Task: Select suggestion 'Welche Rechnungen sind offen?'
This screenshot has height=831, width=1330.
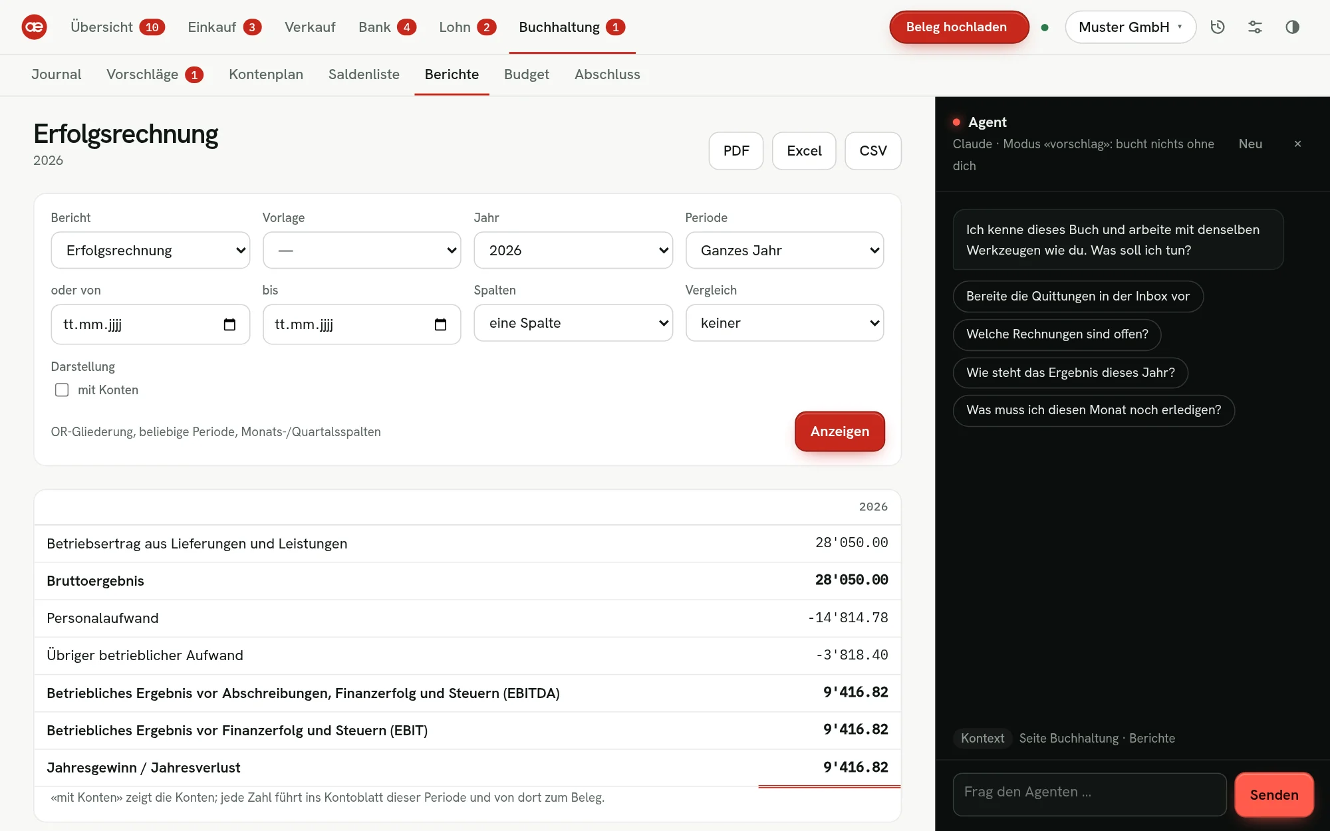Action: 1057,334
